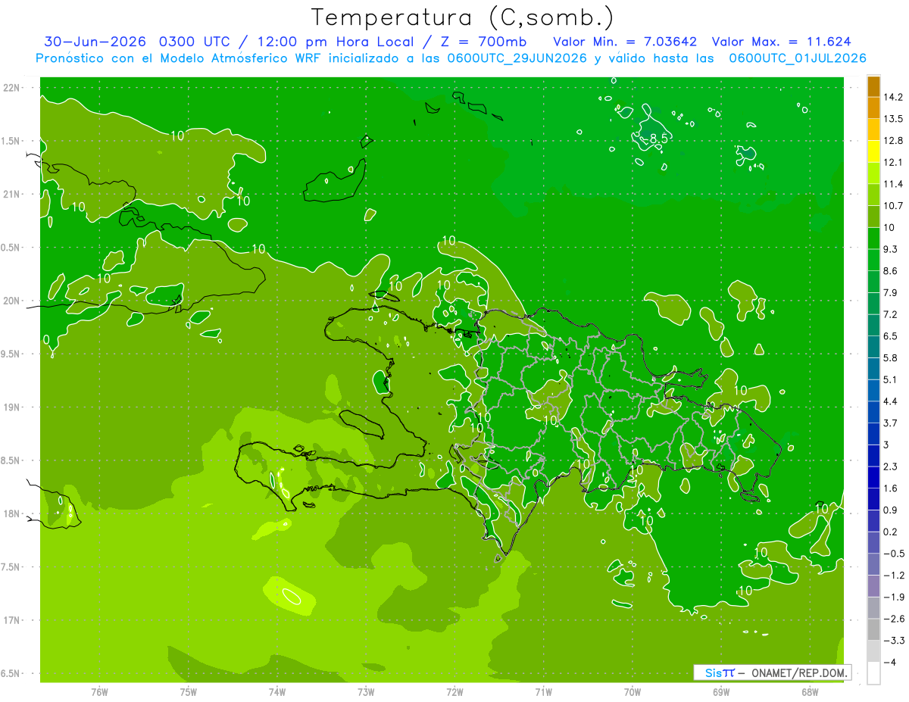Click the "-1.9" colorbar value
The width and height of the screenshot is (909, 702).
[x=893, y=597]
